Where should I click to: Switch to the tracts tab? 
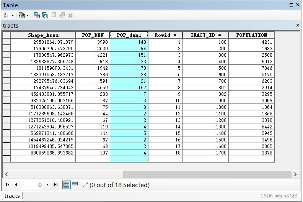point(12,195)
